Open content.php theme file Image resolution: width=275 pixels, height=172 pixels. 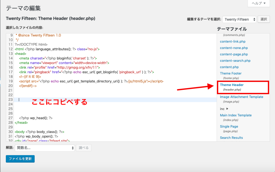tap(229, 67)
